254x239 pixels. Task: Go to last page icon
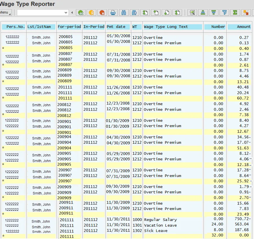(177, 13)
